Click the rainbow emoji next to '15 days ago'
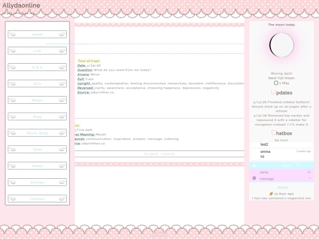The image size is (319, 239). (x=271, y=194)
